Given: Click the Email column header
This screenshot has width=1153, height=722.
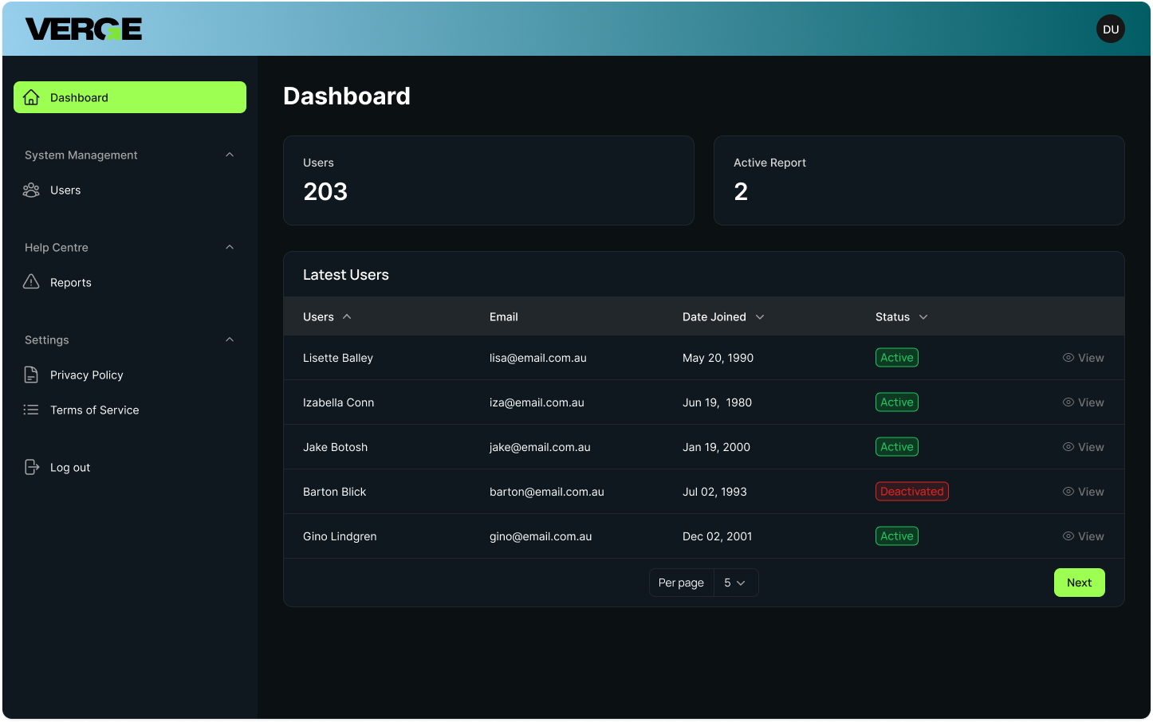Looking at the screenshot, I should (x=504, y=316).
